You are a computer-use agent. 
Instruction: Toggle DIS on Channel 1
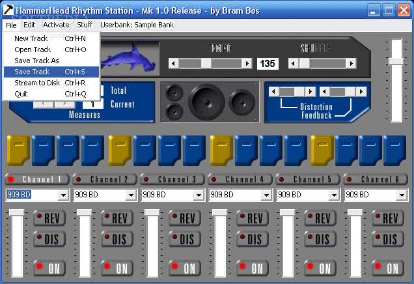pyautogui.click(x=49, y=239)
